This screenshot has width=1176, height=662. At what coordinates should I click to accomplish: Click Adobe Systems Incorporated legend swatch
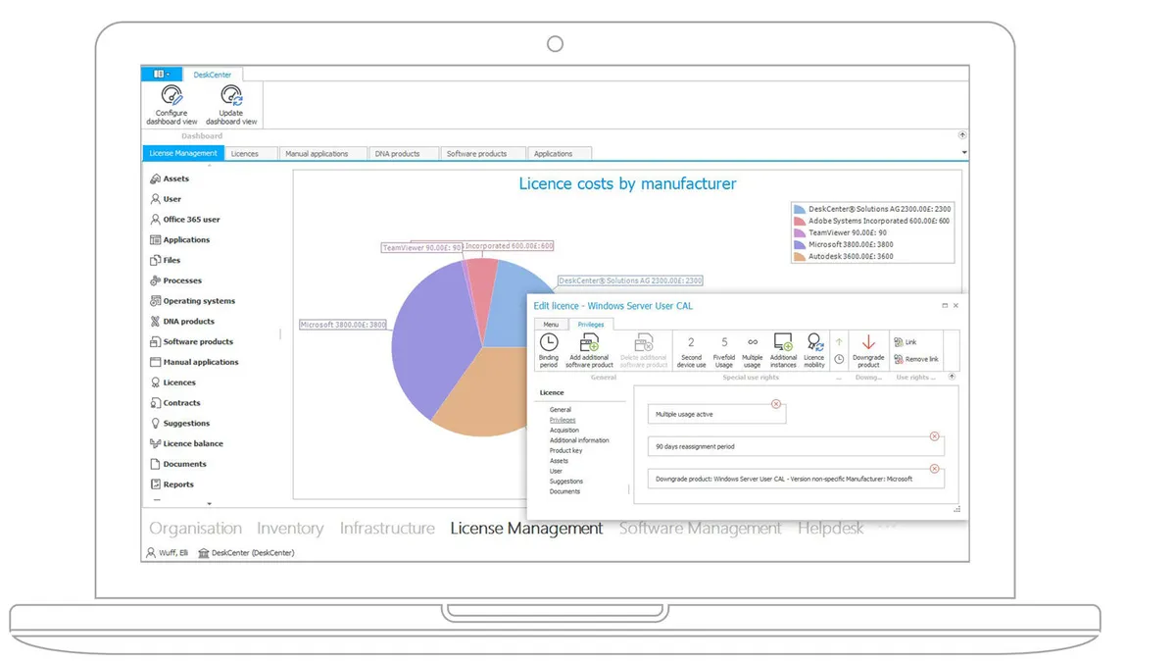[x=800, y=221]
